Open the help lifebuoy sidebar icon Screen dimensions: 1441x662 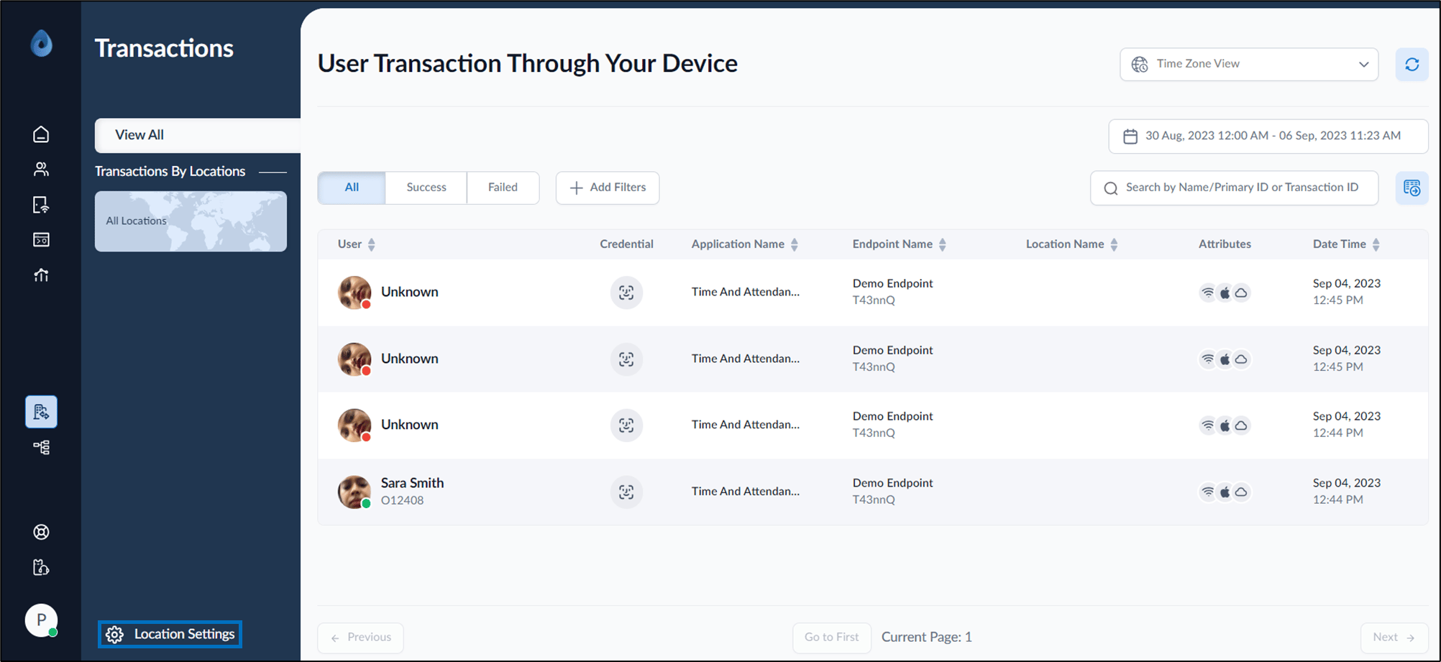pos(41,533)
